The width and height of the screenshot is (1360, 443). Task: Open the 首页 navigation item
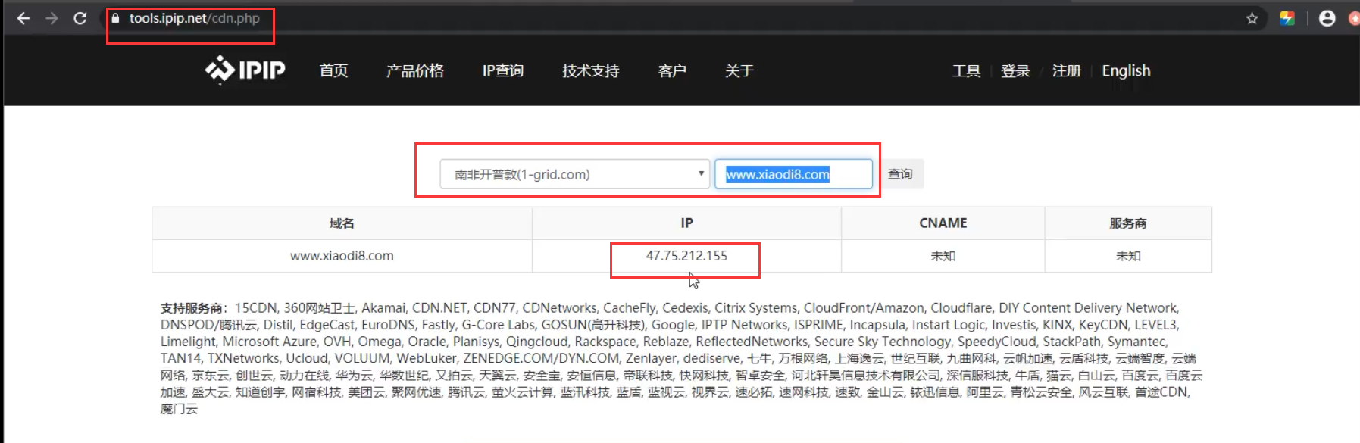pos(333,71)
